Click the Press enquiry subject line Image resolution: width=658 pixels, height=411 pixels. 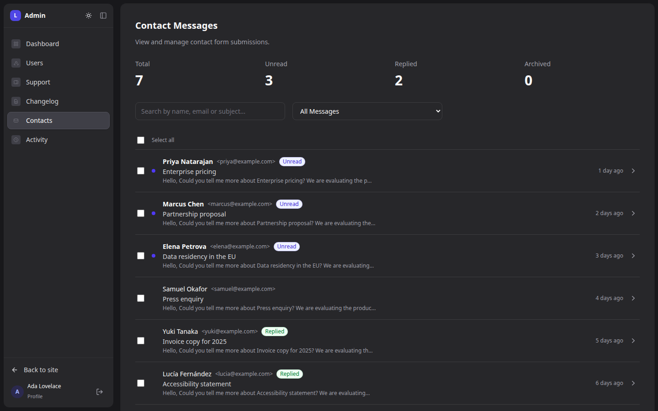pos(183,299)
